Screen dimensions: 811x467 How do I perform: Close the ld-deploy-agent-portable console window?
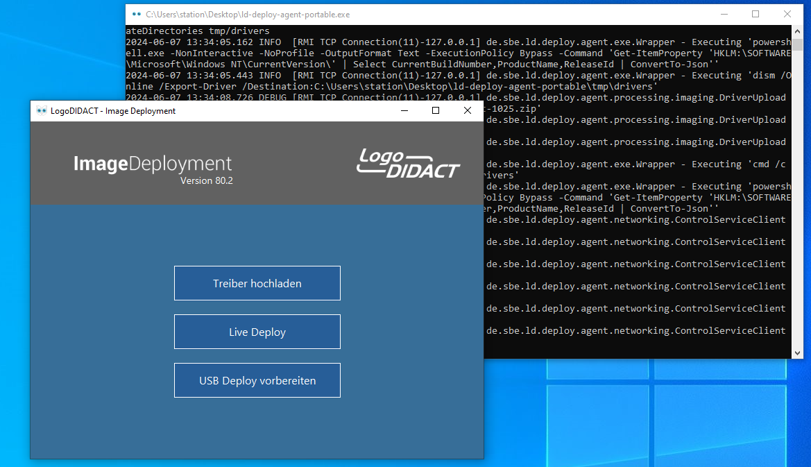tap(787, 15)
